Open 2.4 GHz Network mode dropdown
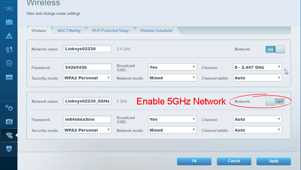301x170 pixels. 172,78
